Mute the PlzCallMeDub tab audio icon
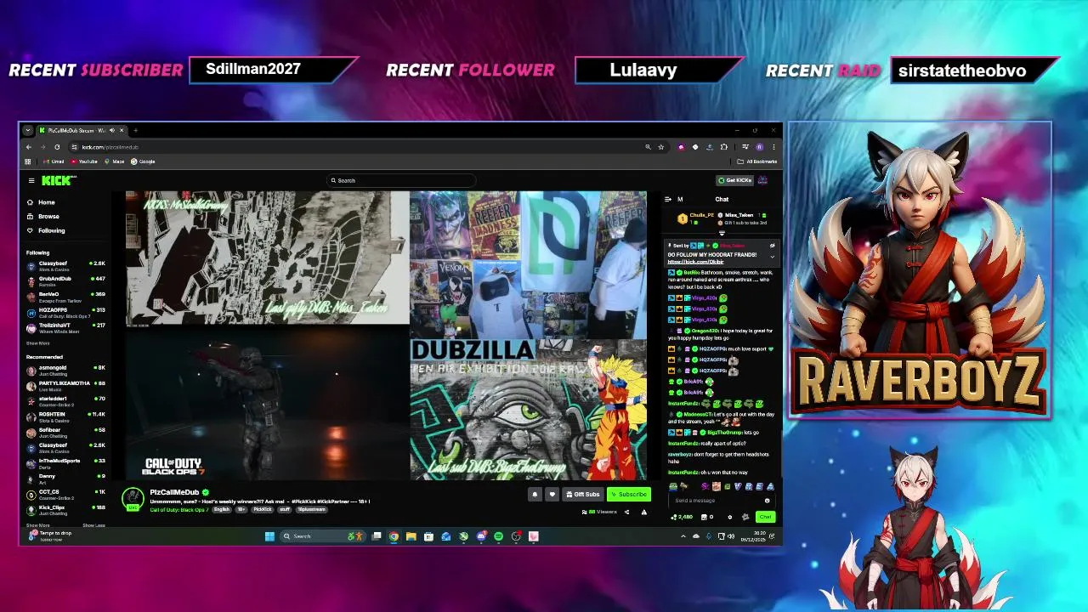 point(111,130)
